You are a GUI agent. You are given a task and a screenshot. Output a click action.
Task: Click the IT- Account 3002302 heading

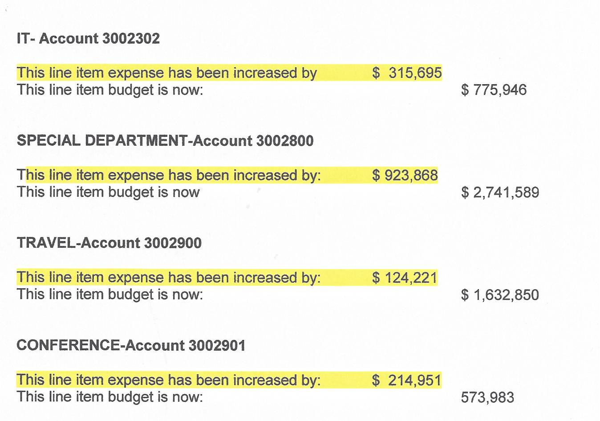point(88,39)
